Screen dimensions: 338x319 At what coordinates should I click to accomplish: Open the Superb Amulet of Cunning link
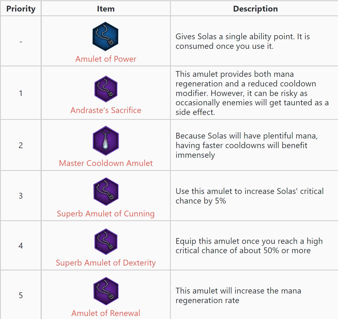pos(106,214)
